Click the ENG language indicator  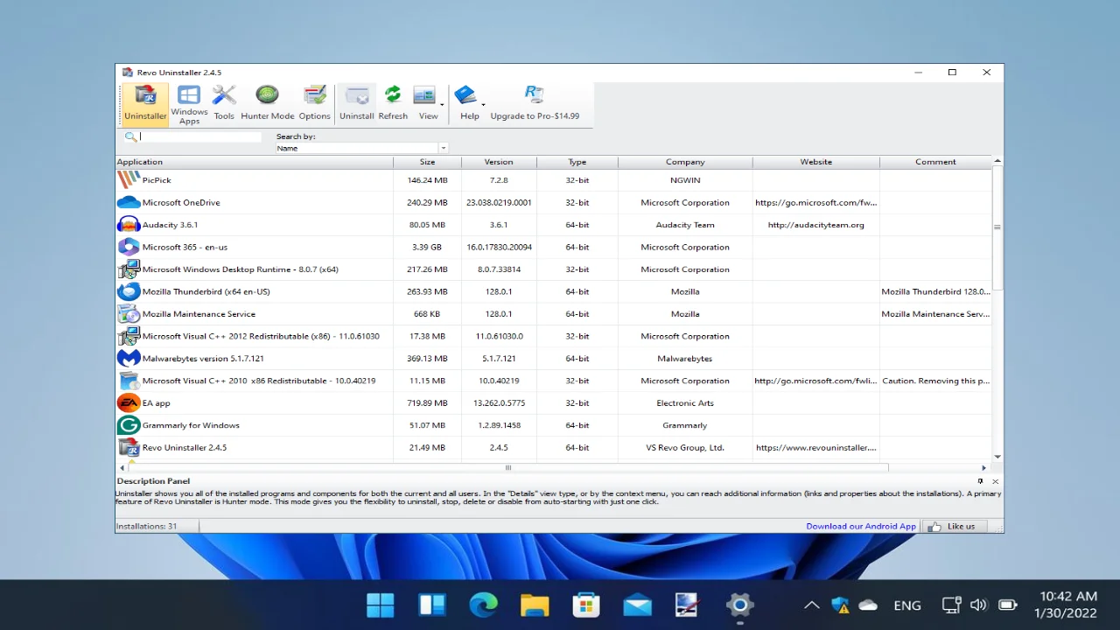(907, 605)
